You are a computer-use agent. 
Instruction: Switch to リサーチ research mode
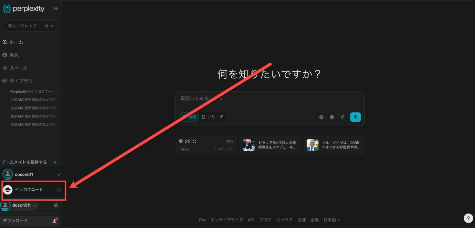coord(213,117)
